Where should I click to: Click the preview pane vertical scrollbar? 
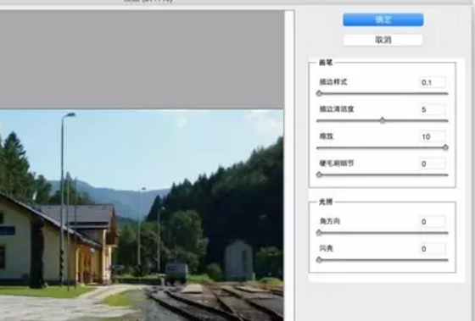289,165
